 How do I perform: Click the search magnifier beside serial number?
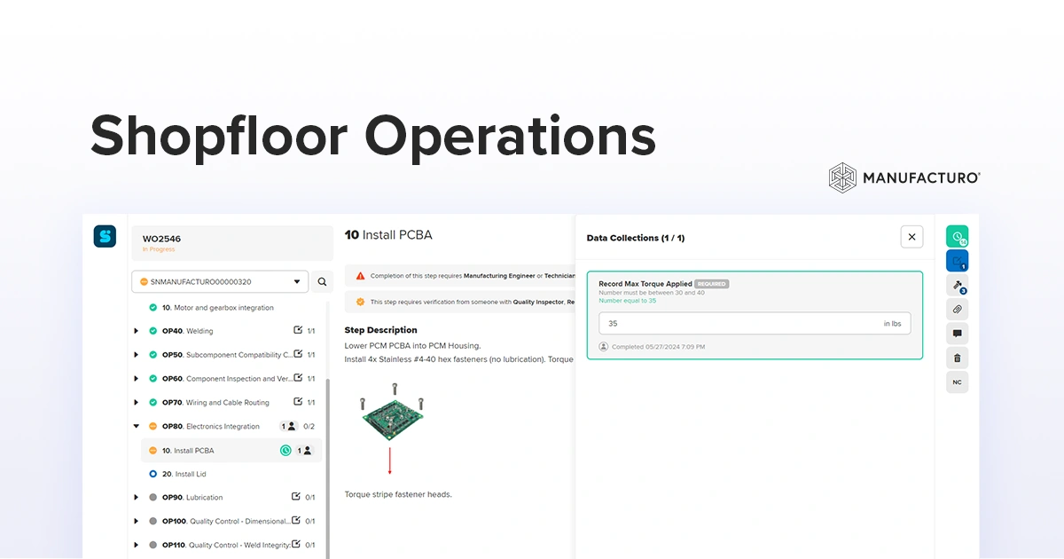point(322,281)
